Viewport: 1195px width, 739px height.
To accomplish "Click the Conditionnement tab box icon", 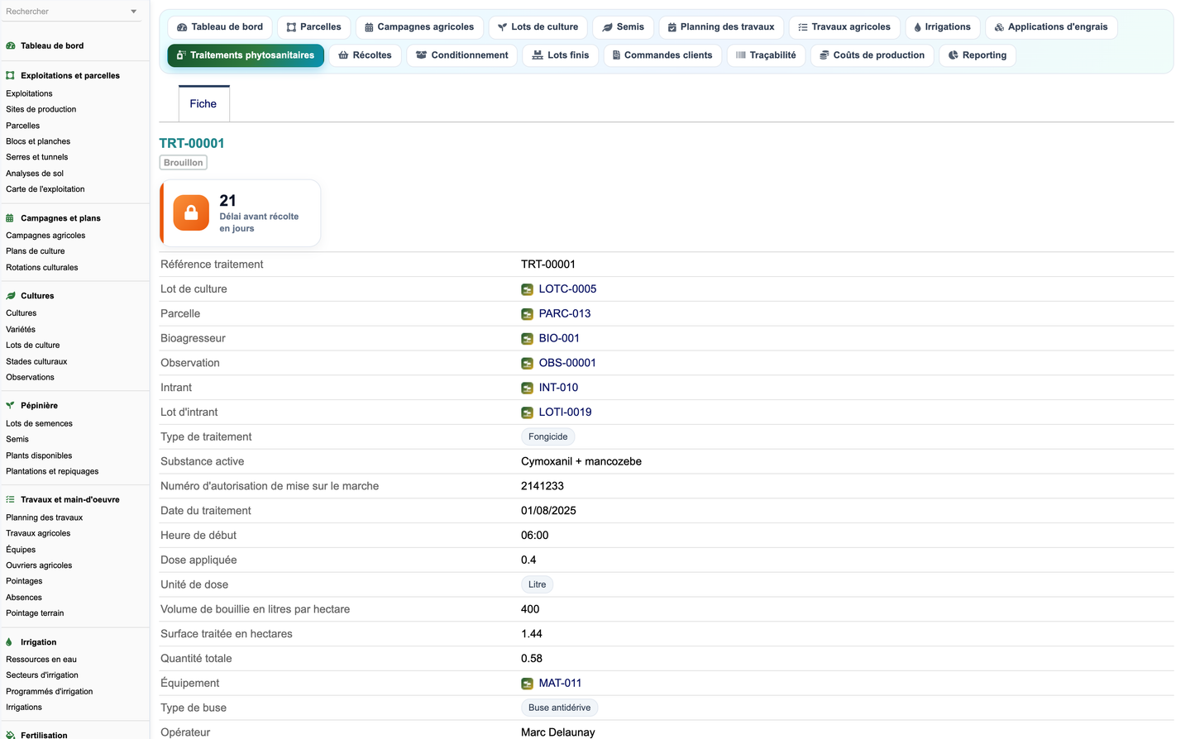I will (422, 55).
